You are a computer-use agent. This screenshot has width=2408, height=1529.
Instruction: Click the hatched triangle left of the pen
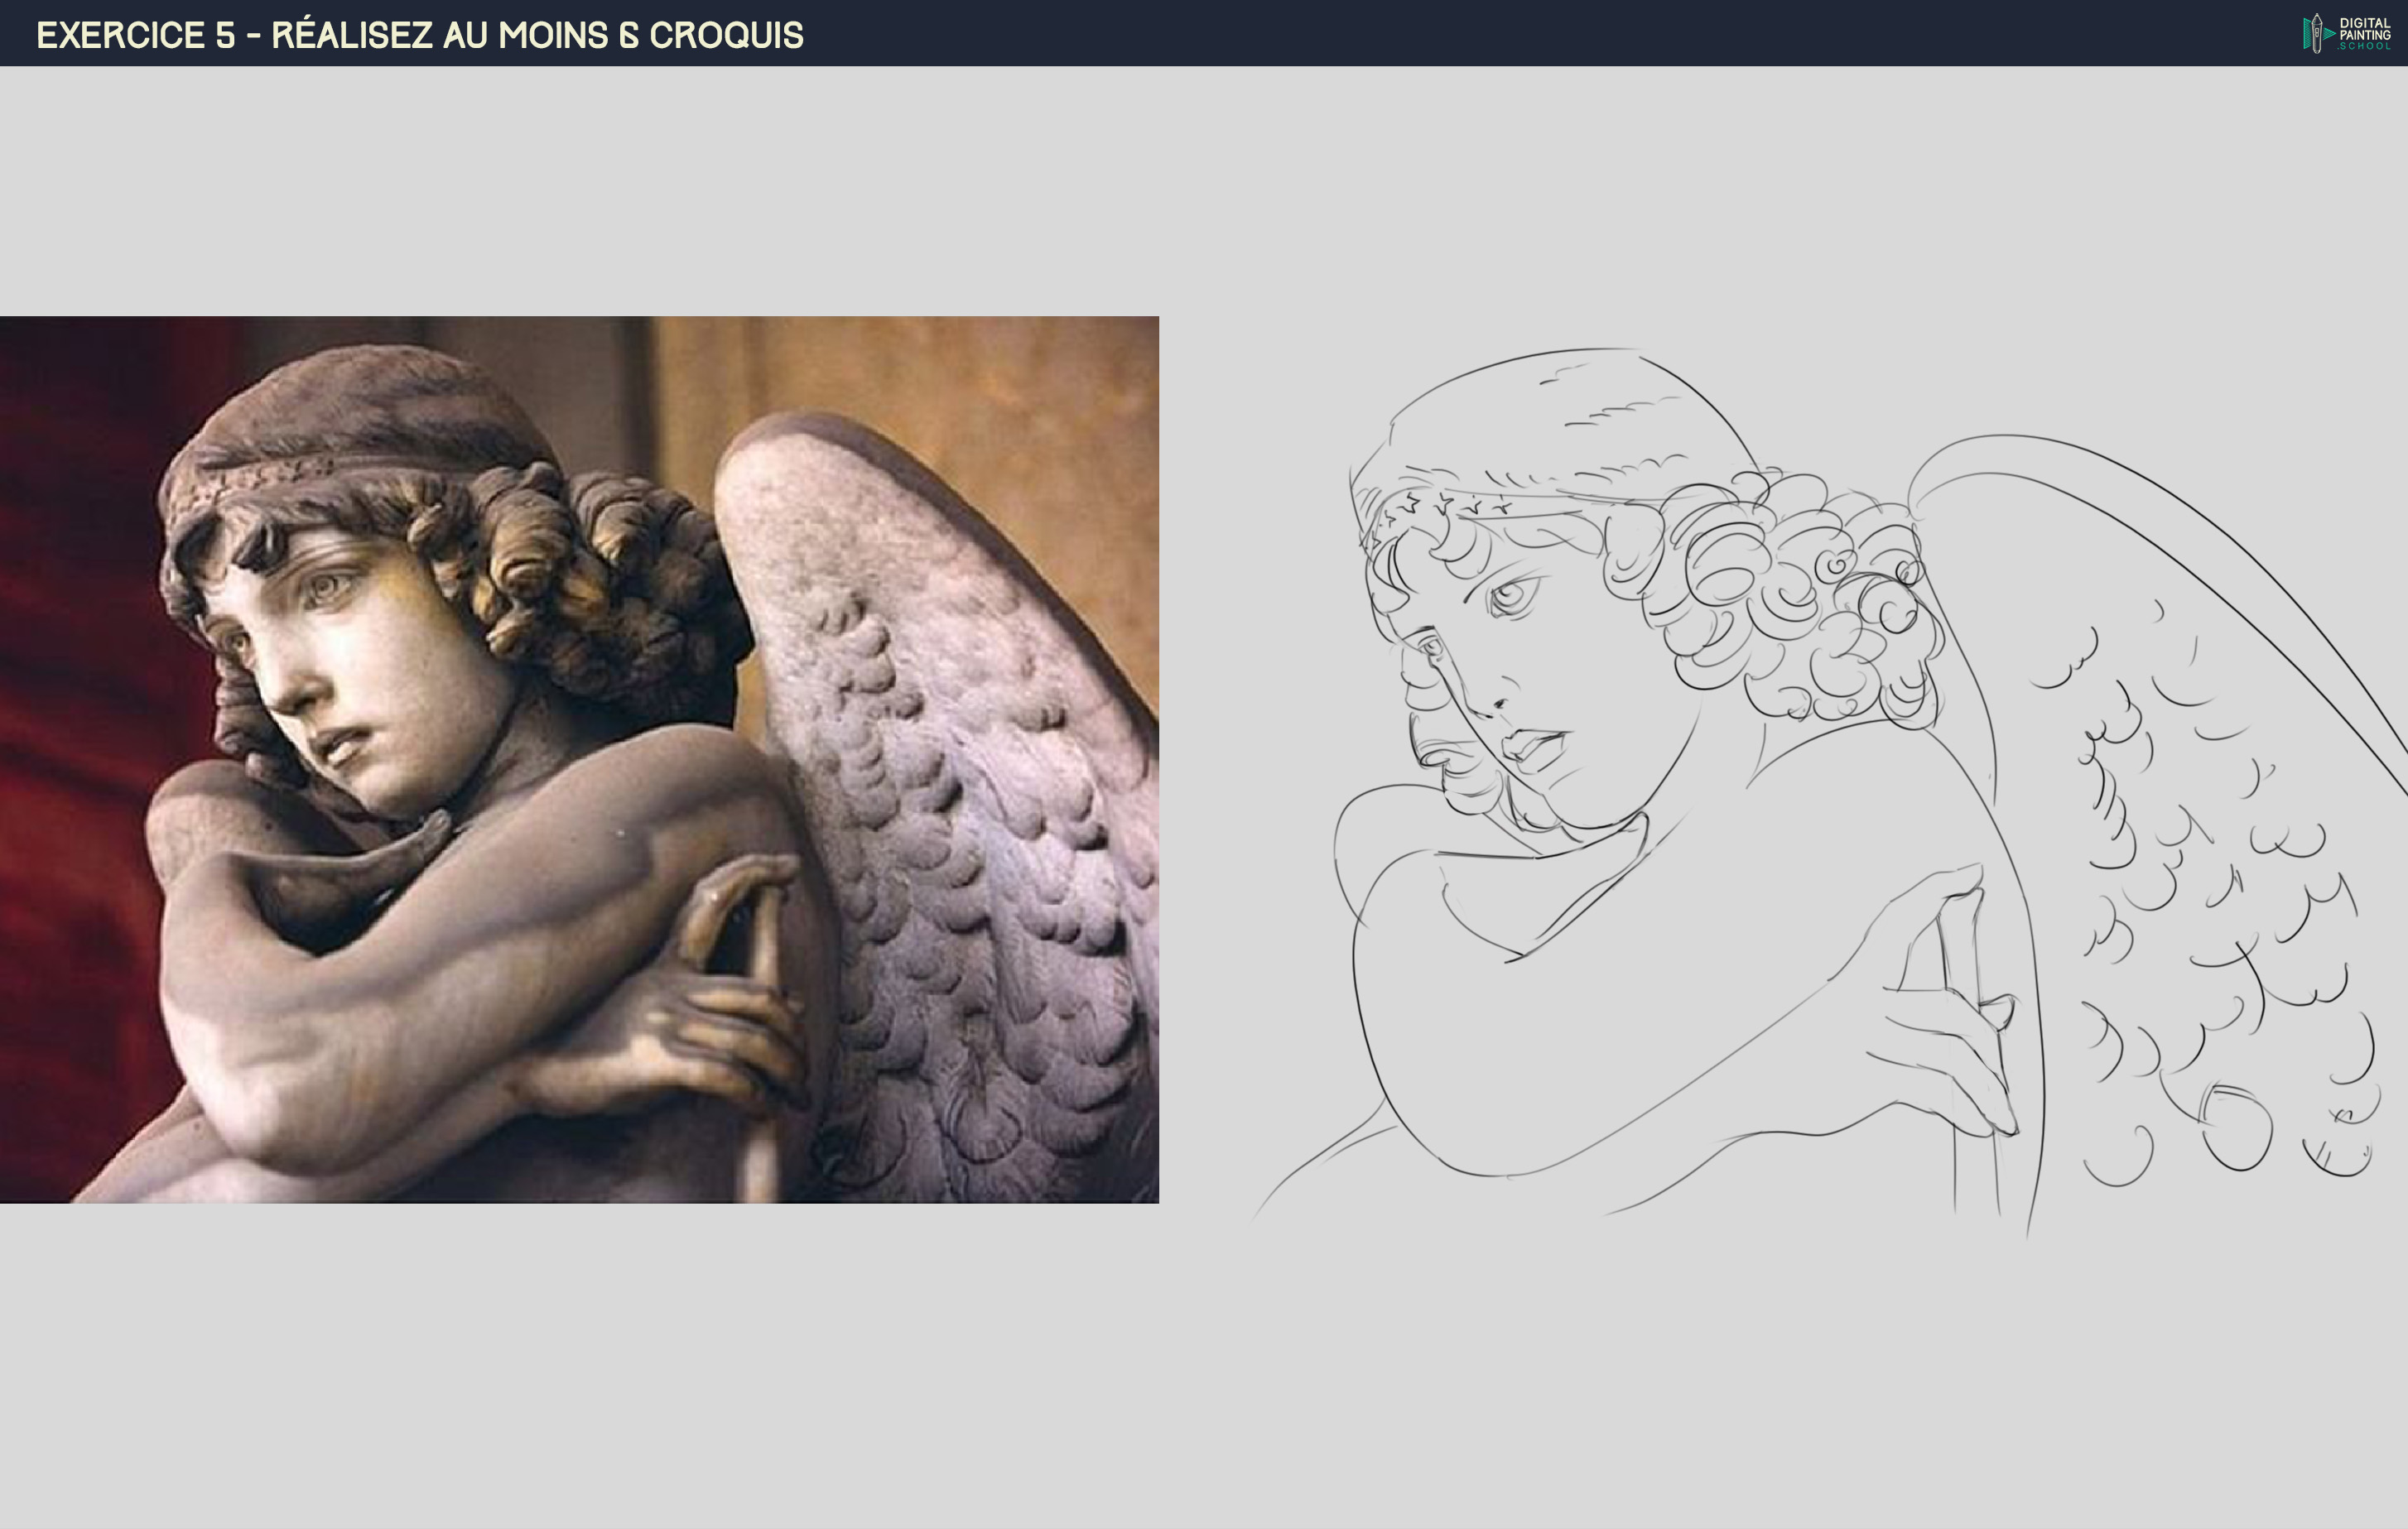[2307, 34]
